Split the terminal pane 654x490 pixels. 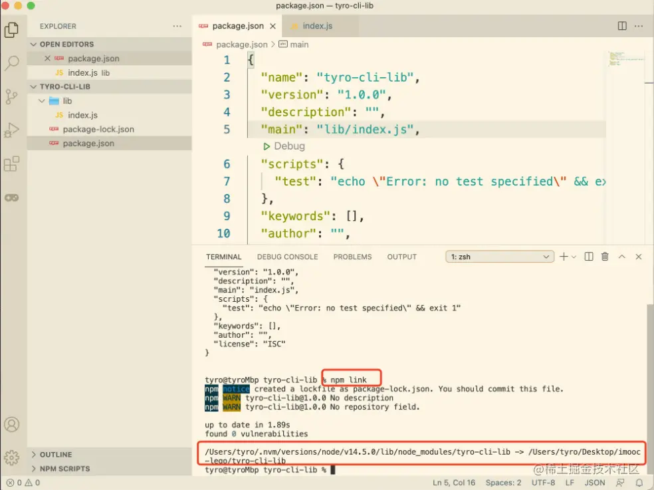point(588,257)
